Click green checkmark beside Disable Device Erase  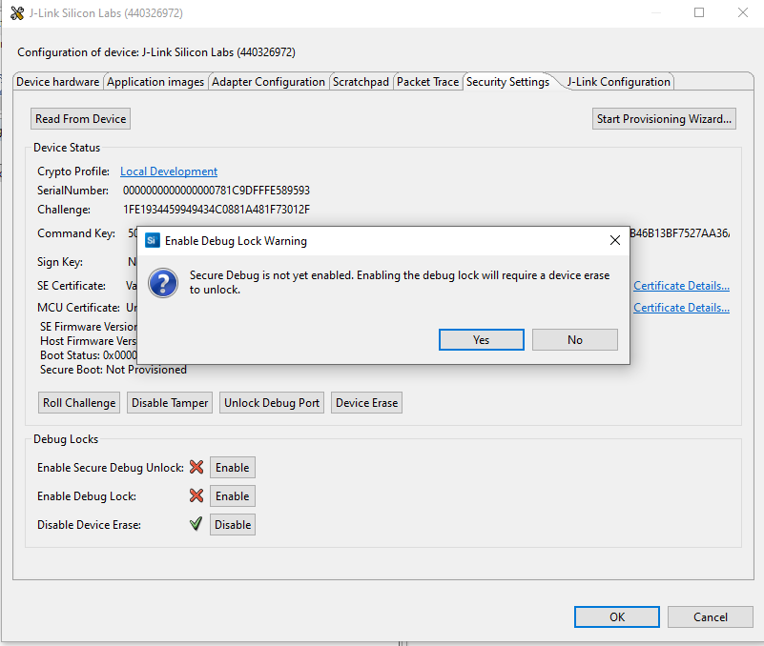point(196,524)
